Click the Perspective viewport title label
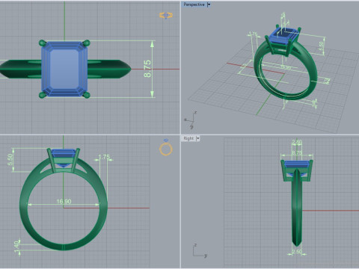 click(194, 4)
